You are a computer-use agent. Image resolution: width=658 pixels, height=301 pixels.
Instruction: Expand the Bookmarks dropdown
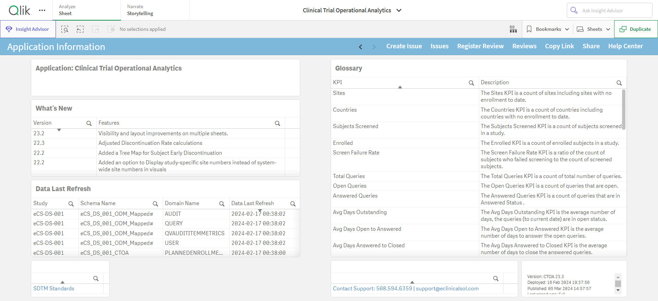(x=567, y=29)
